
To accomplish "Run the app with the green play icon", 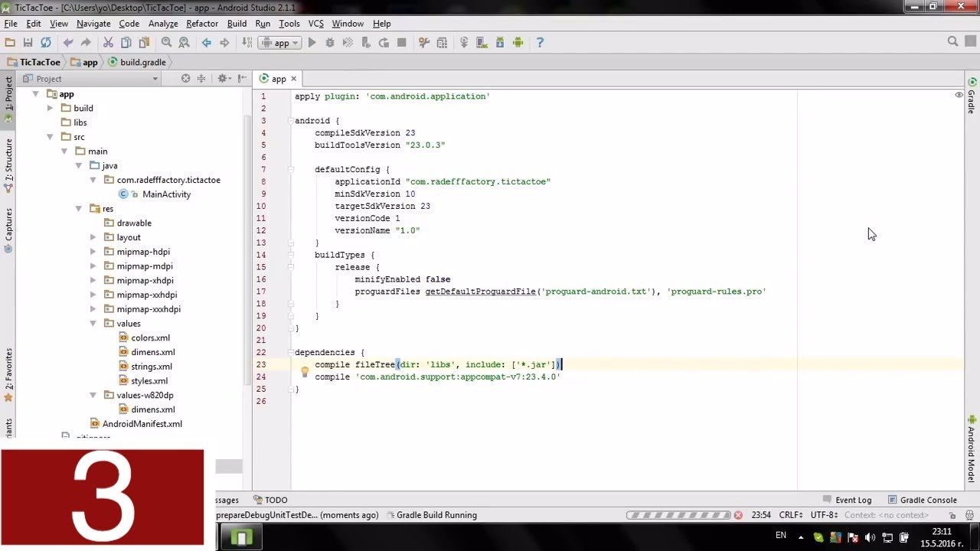I will 312,43.
